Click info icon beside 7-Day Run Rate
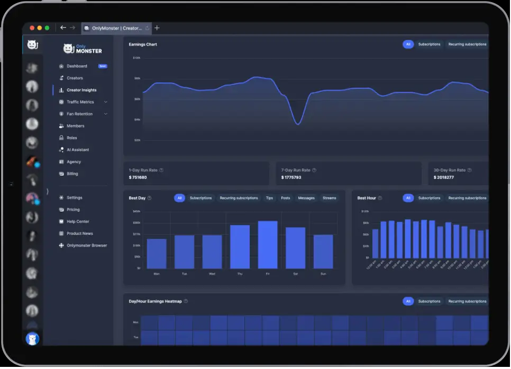The image size is (511, 369). tap(314, 171)
